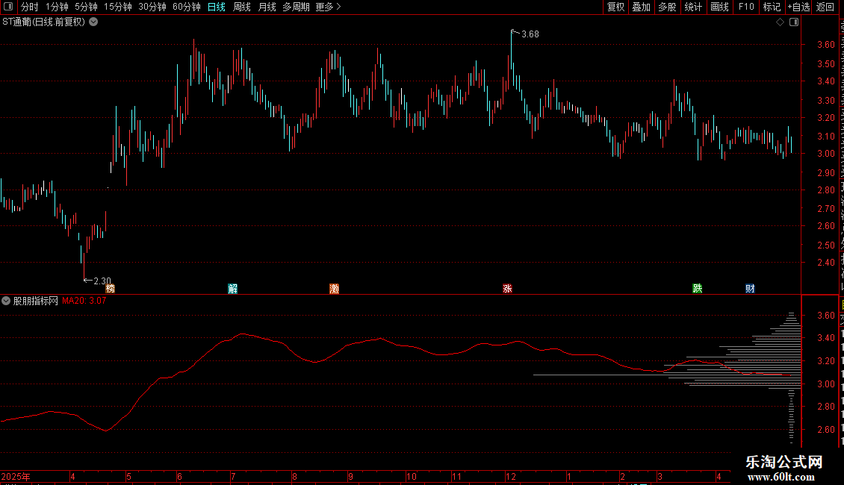Select the 日线 daily chart tab

click(217, 7)
